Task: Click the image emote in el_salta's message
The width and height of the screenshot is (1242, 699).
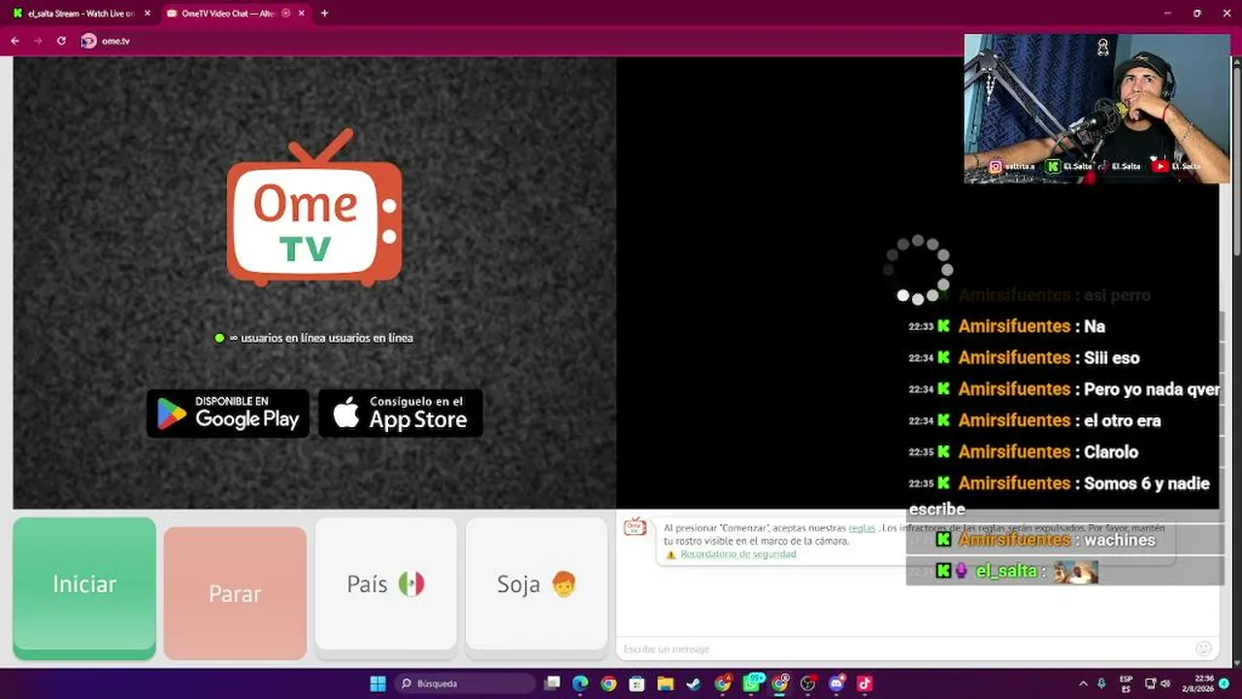Action: point(1075,572)
